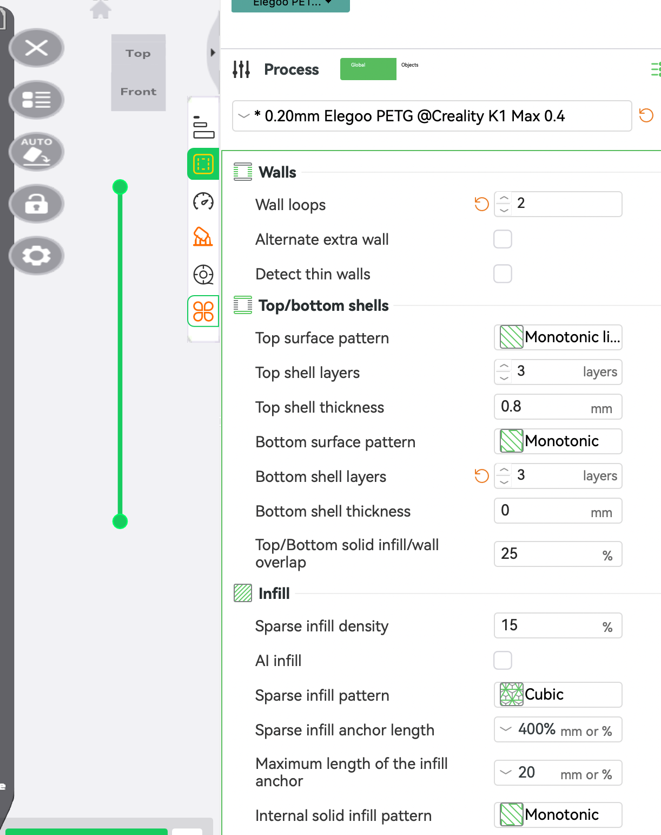
Task: Open Sparse infill pattern Cubic dropdown
Action: coord(558,695)
